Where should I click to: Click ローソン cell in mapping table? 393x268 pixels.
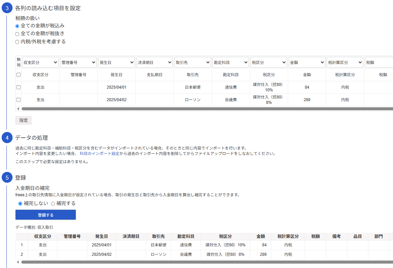(x=193, y=100)
